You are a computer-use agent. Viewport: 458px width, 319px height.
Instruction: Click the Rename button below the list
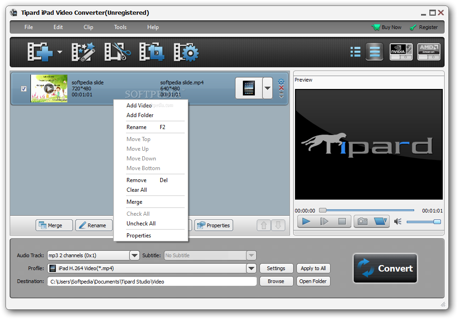coord(94,225)
